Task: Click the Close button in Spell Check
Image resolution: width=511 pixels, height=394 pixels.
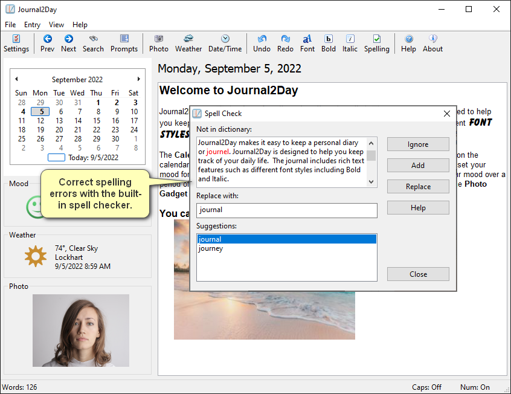Action: (418, 274)
